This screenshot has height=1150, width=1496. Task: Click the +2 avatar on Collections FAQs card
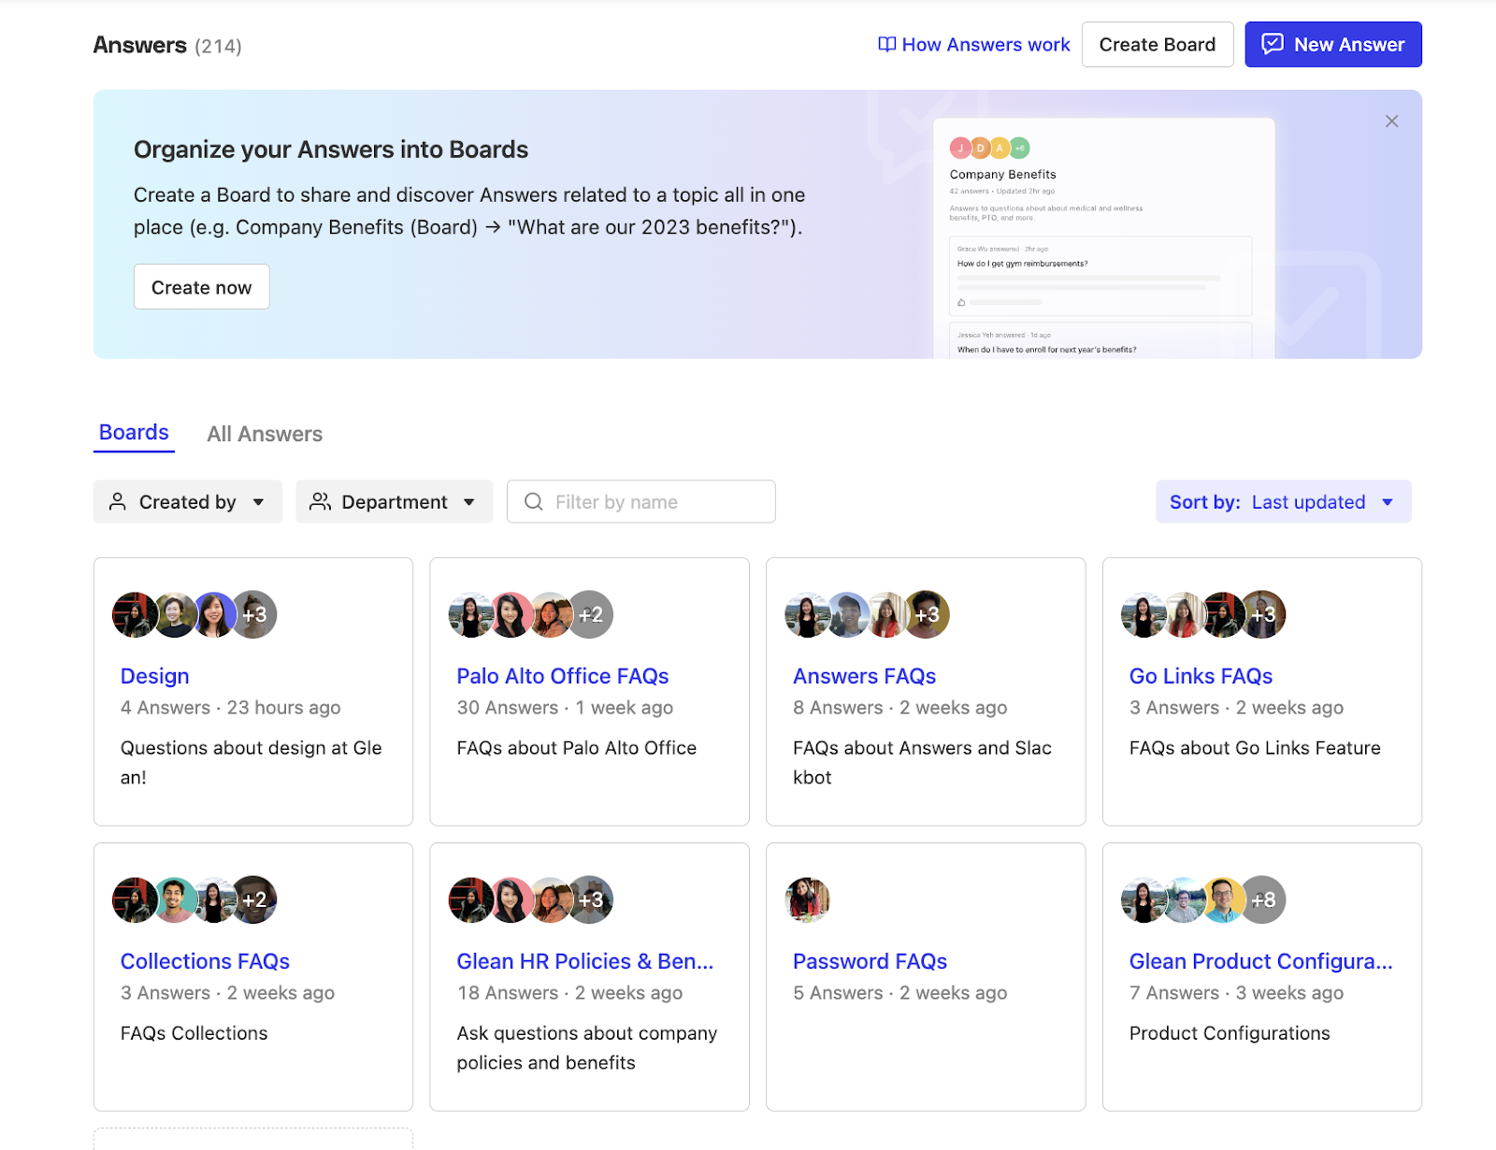255,900
